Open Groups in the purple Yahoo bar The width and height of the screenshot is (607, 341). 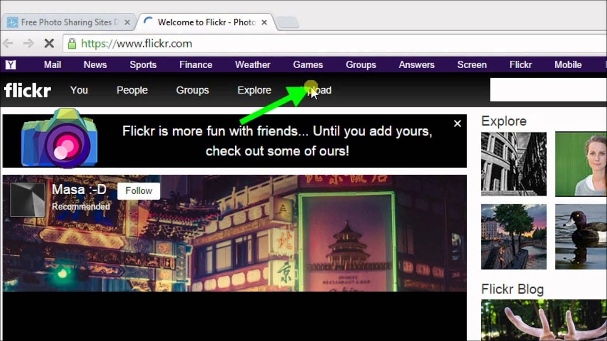361,65
